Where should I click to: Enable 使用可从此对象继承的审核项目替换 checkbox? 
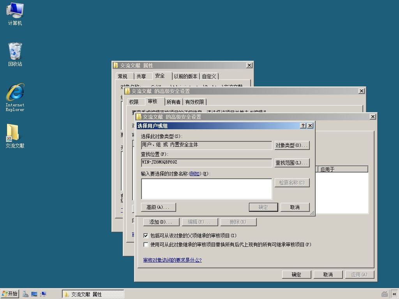(x=146, y=244)
